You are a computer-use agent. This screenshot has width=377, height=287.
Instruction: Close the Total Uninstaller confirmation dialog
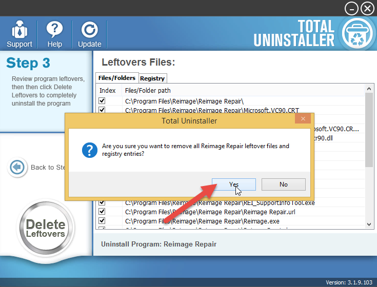[303, 118]
